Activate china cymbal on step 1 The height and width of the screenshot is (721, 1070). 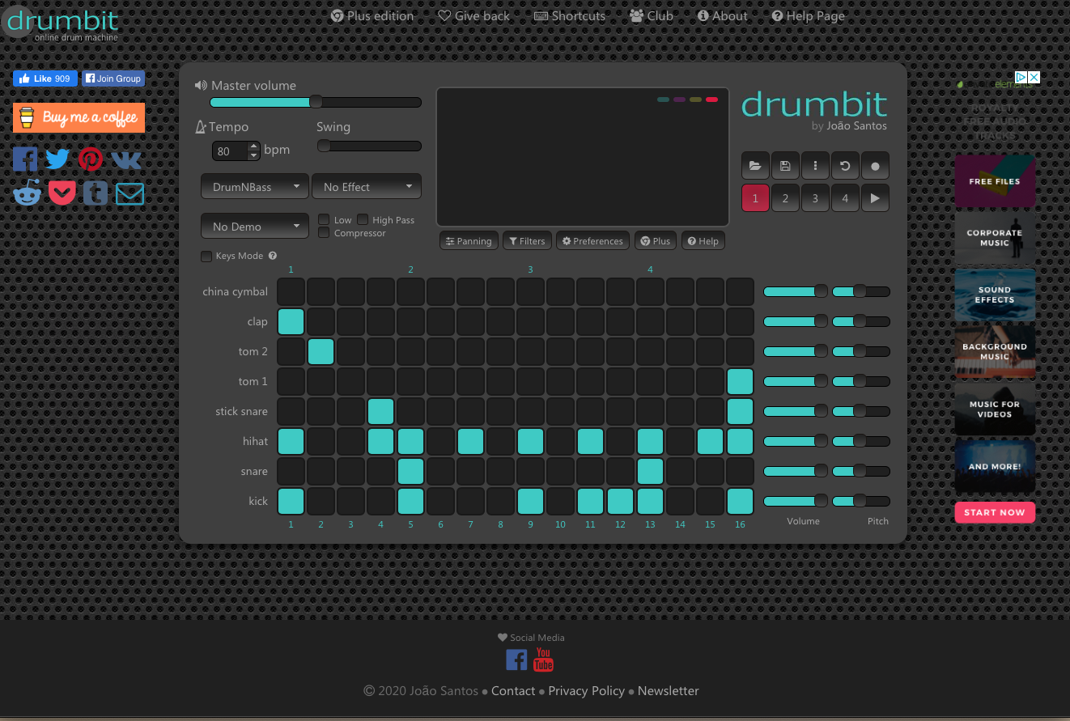(291, 291)
